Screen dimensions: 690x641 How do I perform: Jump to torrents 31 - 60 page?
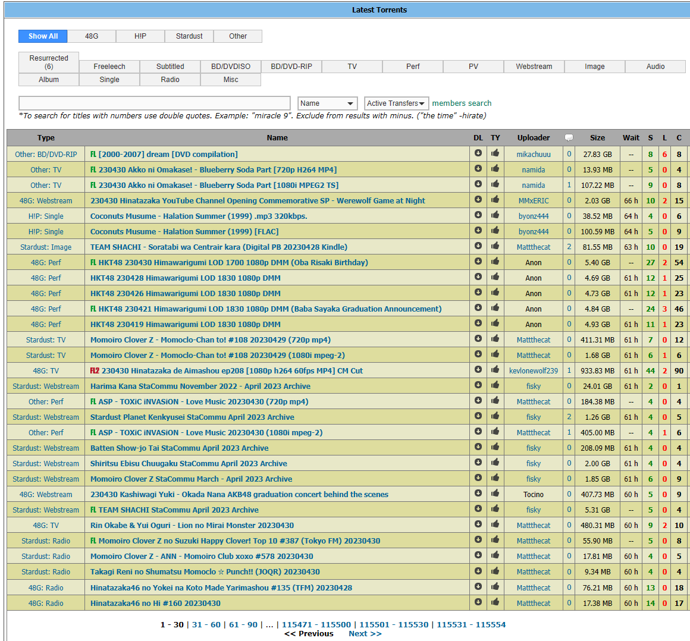click(206, 624)
